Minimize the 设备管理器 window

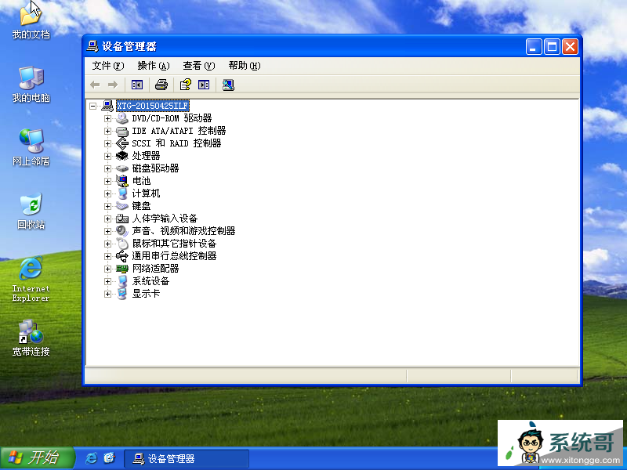tap(534, 47)
